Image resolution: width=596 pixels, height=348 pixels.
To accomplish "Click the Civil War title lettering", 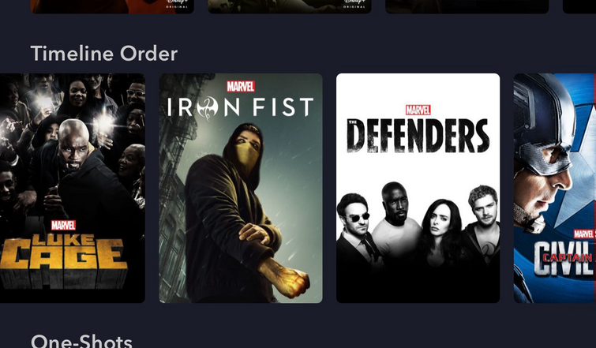I will 564,258.
